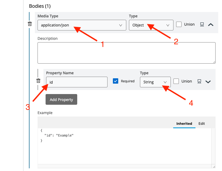222x171 pixels.
Task: Enable Union for the body type
Action: 179,24
